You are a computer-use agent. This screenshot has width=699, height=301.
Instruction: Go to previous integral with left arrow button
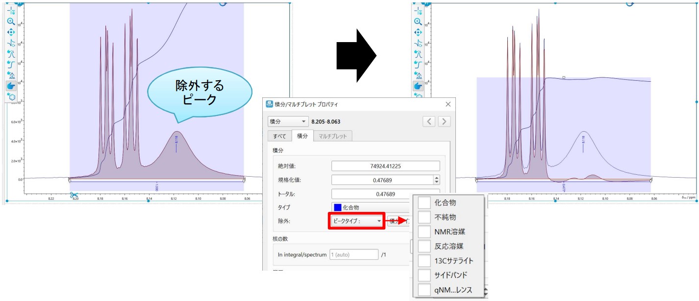429,121
